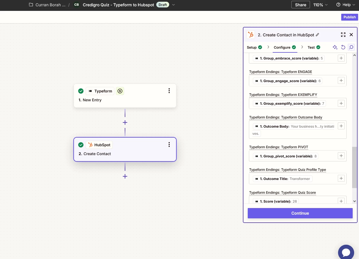Add a step between Typeform and HubSpot
Image resolution: width=359 pixels, height=259 pixels.
pos(125,122)
